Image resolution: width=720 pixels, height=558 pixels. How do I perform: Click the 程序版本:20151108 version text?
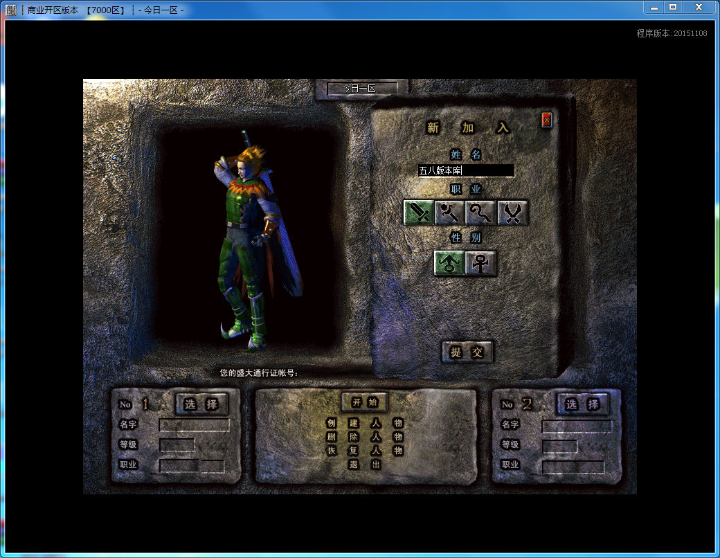pos(672,33)
